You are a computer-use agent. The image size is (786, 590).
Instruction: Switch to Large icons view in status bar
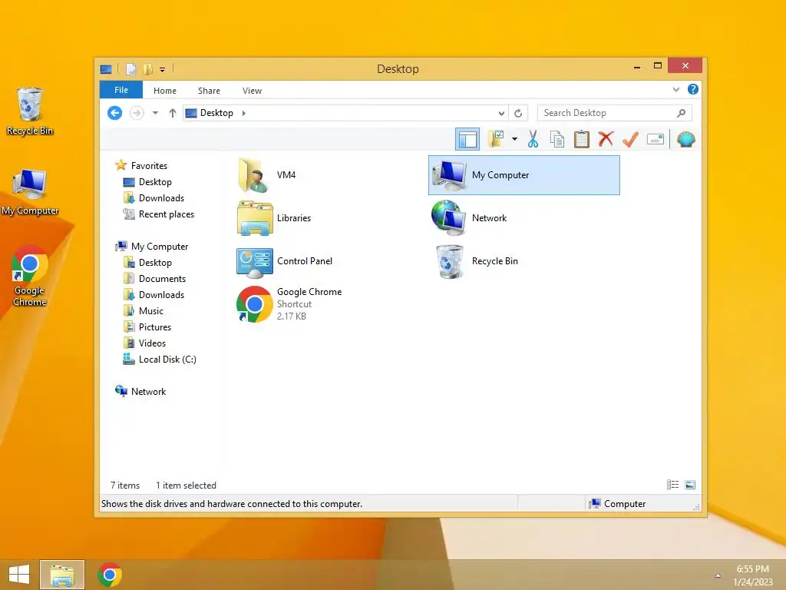click(x=690, y=485)
